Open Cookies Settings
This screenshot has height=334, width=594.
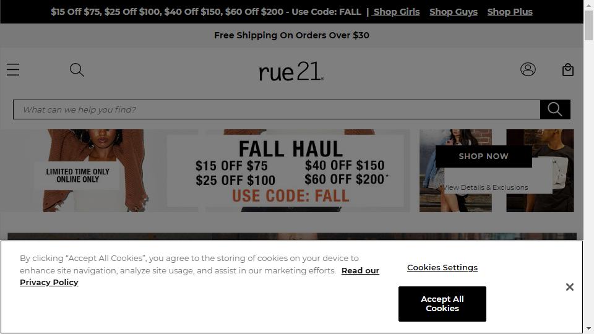point(442,267)
